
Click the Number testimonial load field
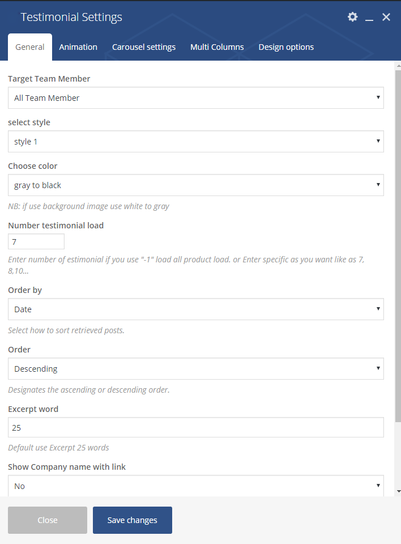pyautogui.click(x=36, y=241)
